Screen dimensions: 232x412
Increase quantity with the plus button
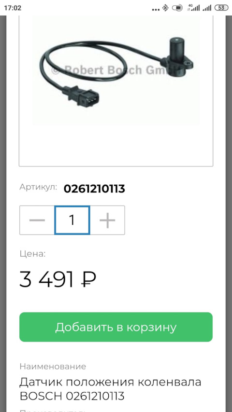coord(107,220)
